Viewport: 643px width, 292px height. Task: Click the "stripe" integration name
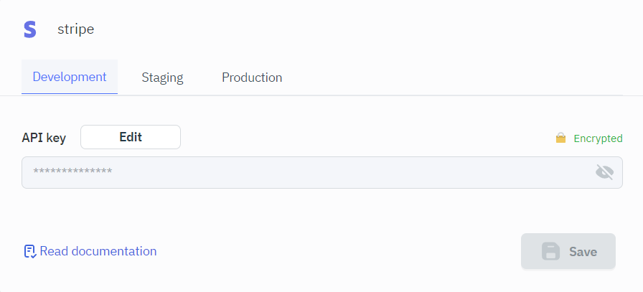[75, 29]
